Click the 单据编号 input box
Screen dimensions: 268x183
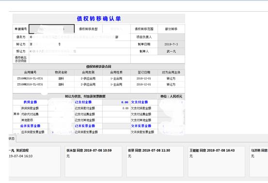(52, 29)
